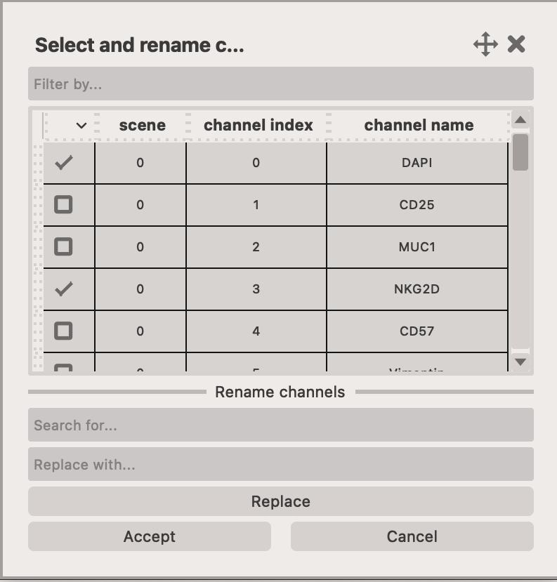
Task: Enable the CD57 channel checkbox
Action: (x=64, y=331)
